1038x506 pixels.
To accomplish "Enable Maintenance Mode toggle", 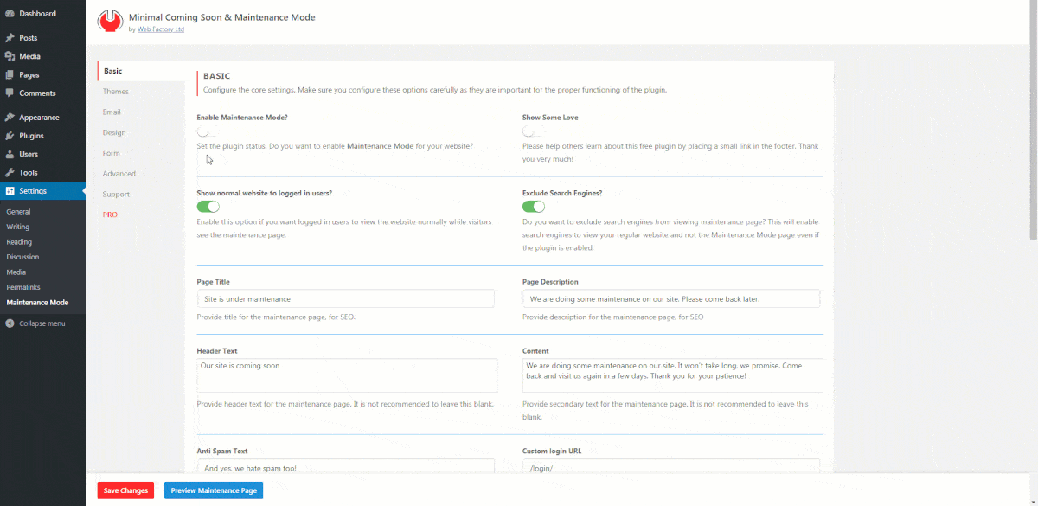I will 206,131.
